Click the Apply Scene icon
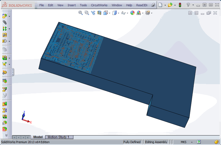The image size is (221, 145). click(139, 13)
